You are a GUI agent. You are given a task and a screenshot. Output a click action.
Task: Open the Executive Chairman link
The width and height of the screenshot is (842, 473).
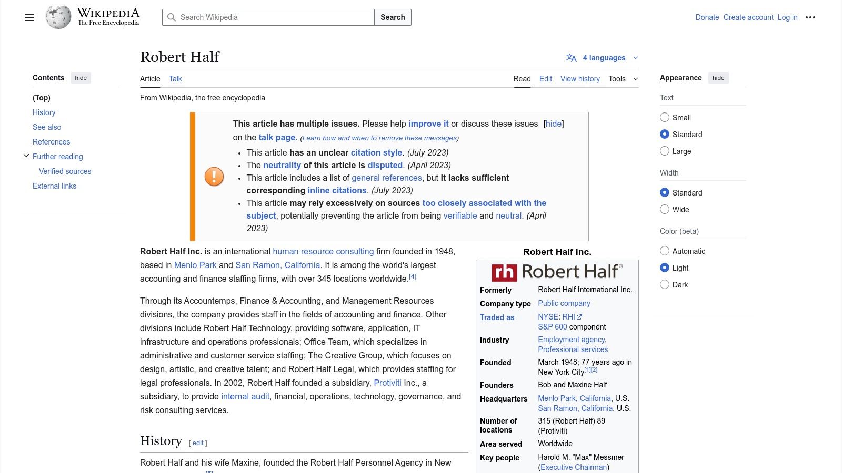[574, 468]
